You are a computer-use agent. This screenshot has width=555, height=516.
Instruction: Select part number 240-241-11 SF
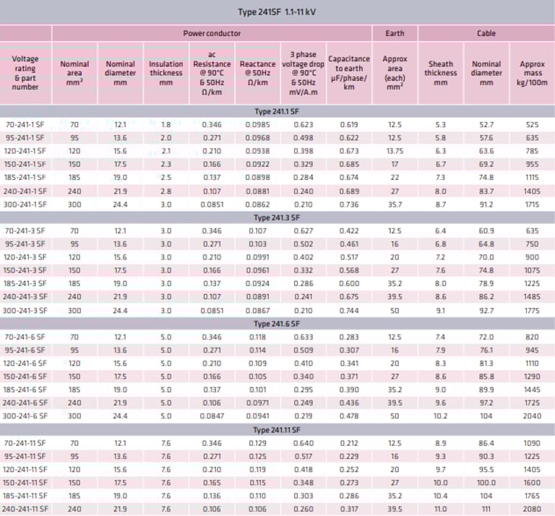click(25, 509)
